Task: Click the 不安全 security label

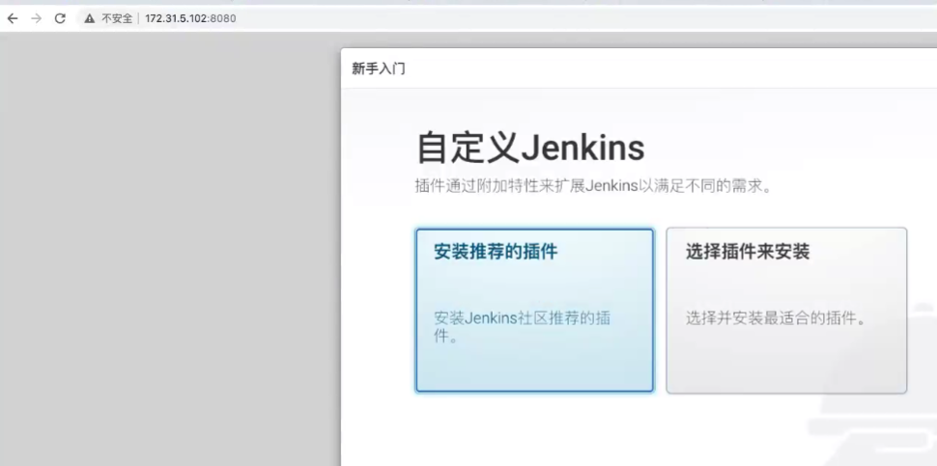Action: (x=117, y=18)
